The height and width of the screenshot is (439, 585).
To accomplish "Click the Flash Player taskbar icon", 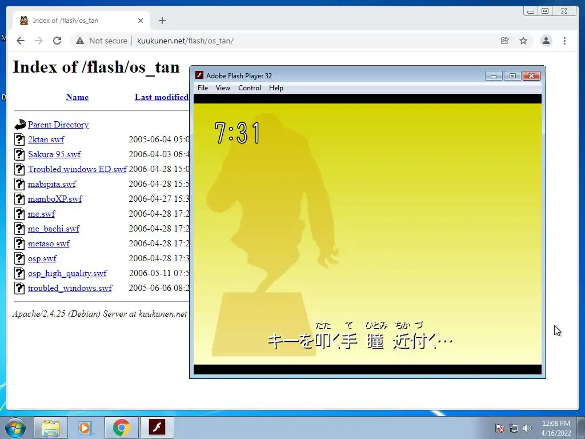I will 157,428.
